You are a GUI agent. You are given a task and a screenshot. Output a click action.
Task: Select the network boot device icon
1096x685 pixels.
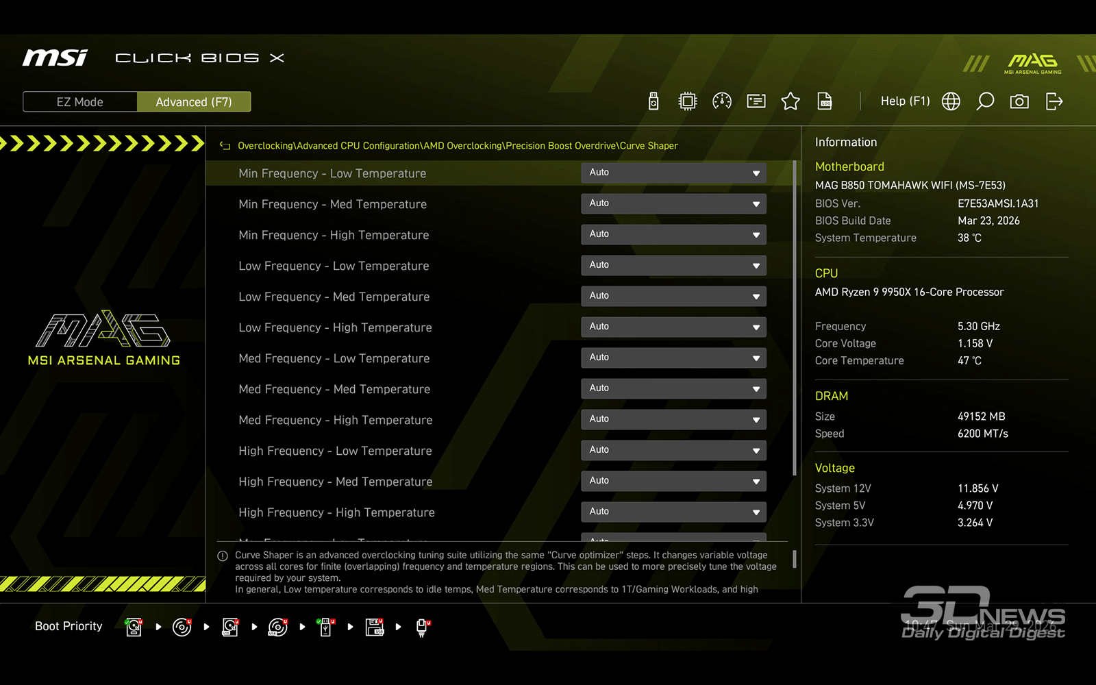click(423, 627)
